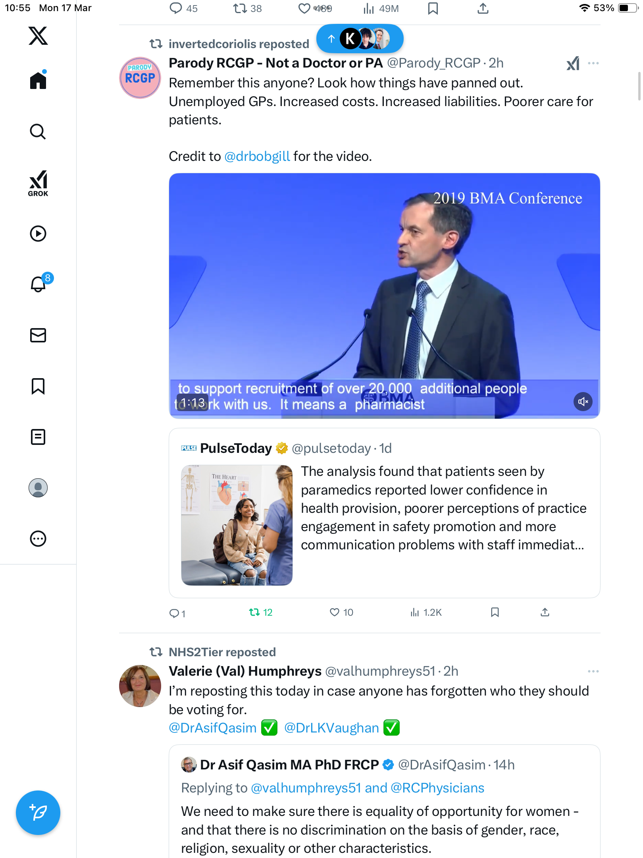This screenshot has width=643, height=858.
Task: Open more options on Valerie Humphreys post
Action: [x=593, y=671]
